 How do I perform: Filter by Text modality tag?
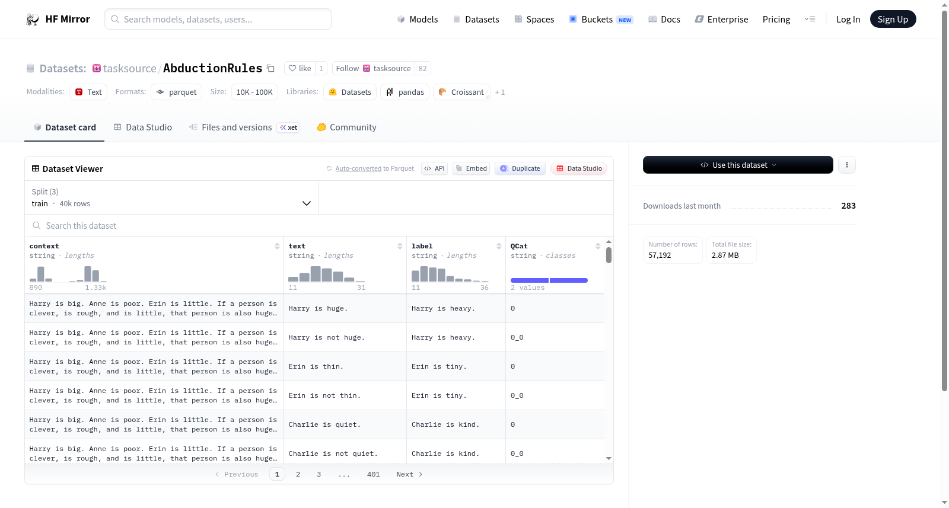click(88, 92)
